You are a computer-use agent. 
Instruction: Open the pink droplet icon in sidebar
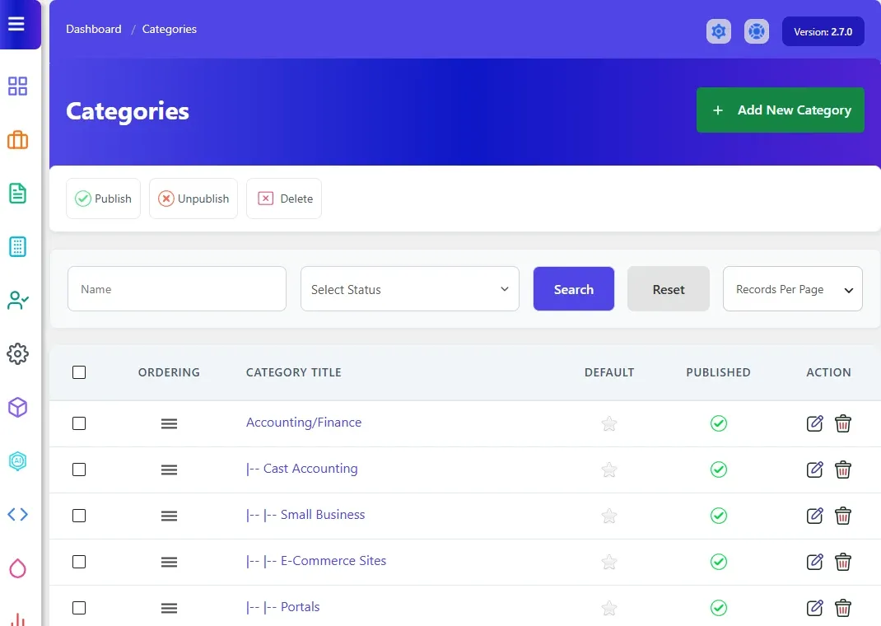click(17, 568)
